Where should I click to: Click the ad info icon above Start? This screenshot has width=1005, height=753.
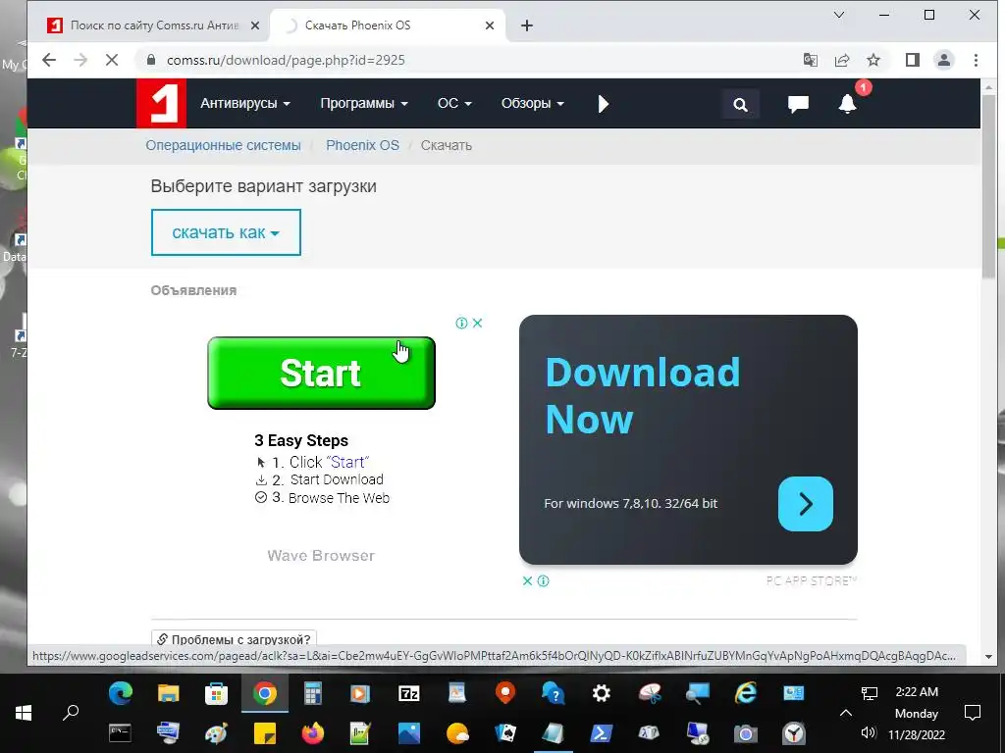pos(461,324)
